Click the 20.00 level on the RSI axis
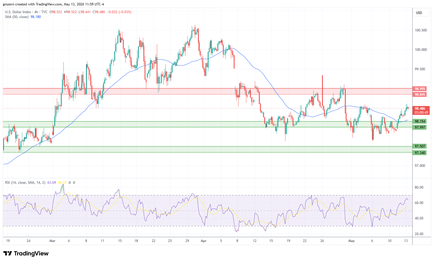Viewport: 434px width, 262px height. click(x=419, y=234)
